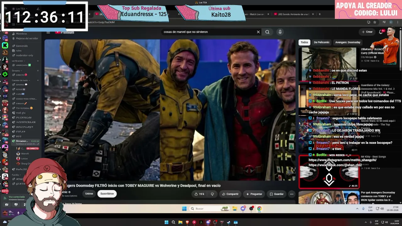
Task: Collapse the Familia channel category
Action: (x=16, y=175)
